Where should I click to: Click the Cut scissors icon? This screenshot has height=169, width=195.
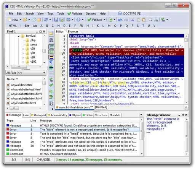133,19
